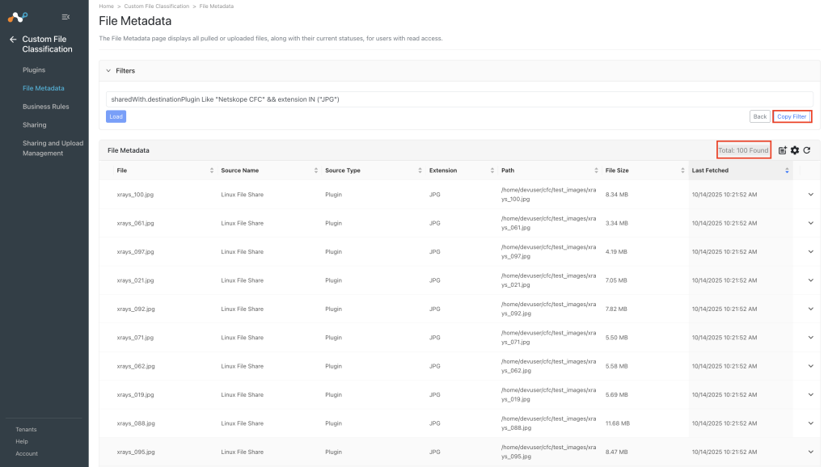Collapse the Filters section chevron
Viewport: 828px width, 467px height.
[108, 71]
